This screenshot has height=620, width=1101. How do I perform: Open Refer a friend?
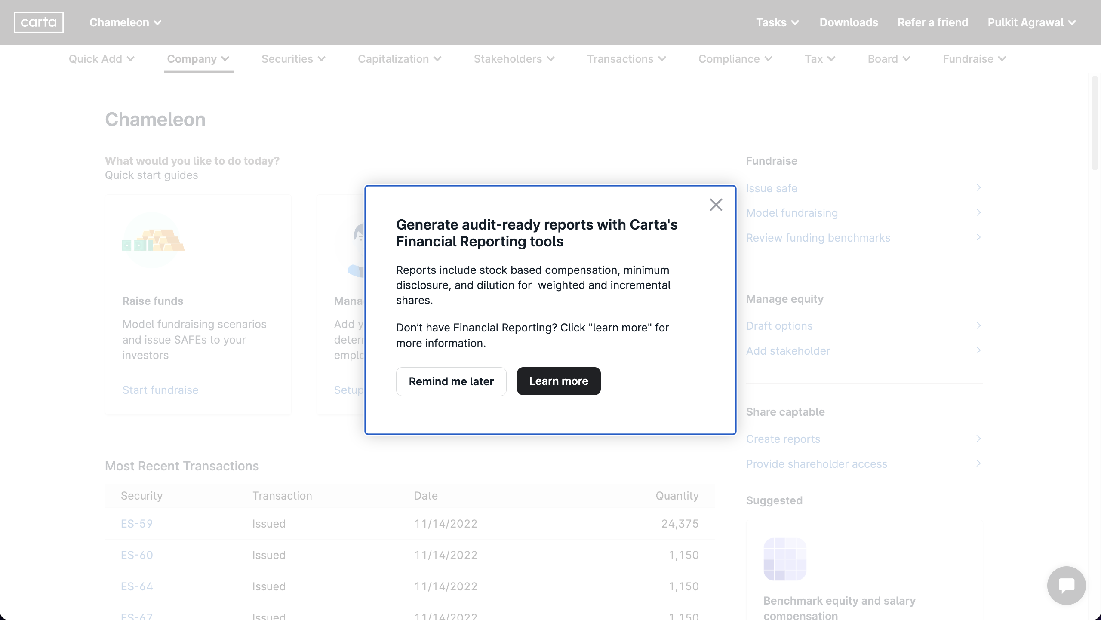[x=933, y=22]
